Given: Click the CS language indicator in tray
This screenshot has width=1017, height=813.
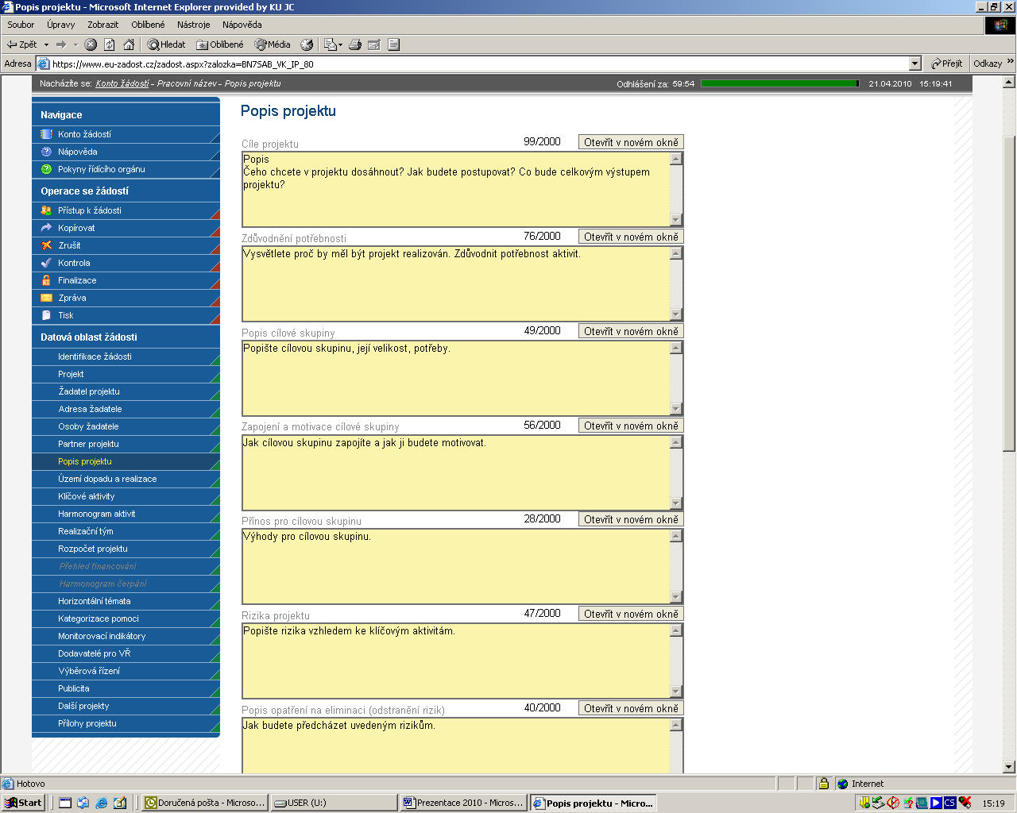Looking at the screenshot, I should 949,803.
